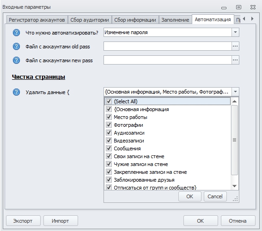Show help icon for old pass file

pos(16,47)
